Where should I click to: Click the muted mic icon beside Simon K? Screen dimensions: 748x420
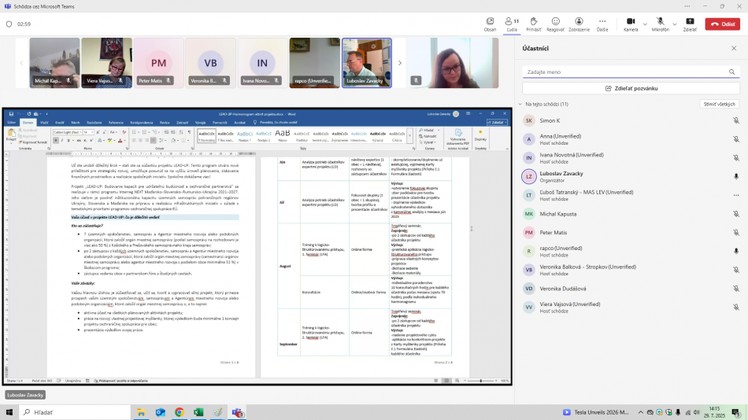click(736, 120)
